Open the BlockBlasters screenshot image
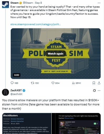 pos(27,124)
